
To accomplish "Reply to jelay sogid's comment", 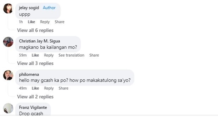I will pyautogui.click(x=45, y=22).
